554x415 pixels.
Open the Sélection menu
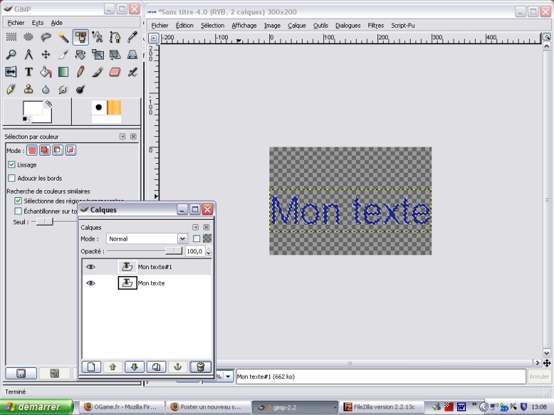(213, 26)
